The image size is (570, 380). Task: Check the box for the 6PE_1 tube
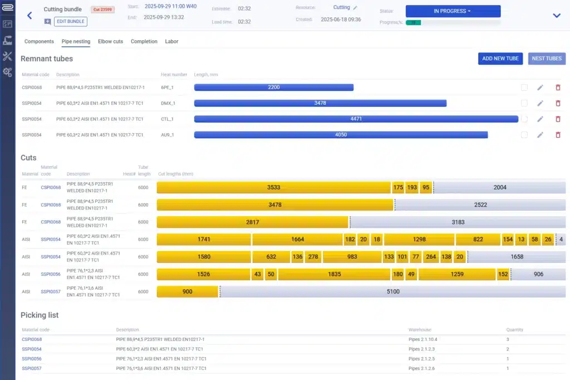click(x=524, y=87)
